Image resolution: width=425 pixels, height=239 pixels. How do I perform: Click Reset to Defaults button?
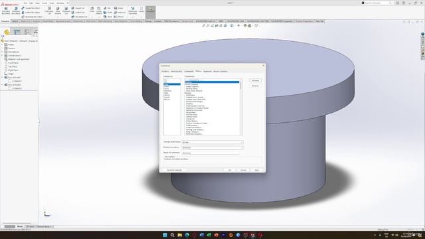[174, 170]
